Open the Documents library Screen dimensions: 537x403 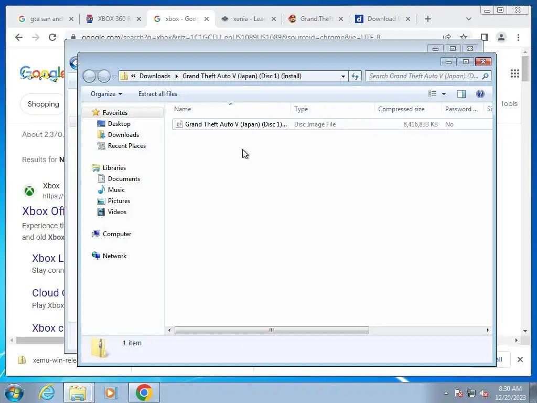pos(124,178)
